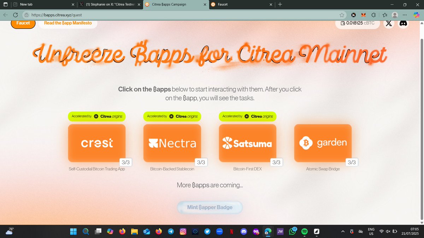Open the browser profile avatar

point(395,15)
